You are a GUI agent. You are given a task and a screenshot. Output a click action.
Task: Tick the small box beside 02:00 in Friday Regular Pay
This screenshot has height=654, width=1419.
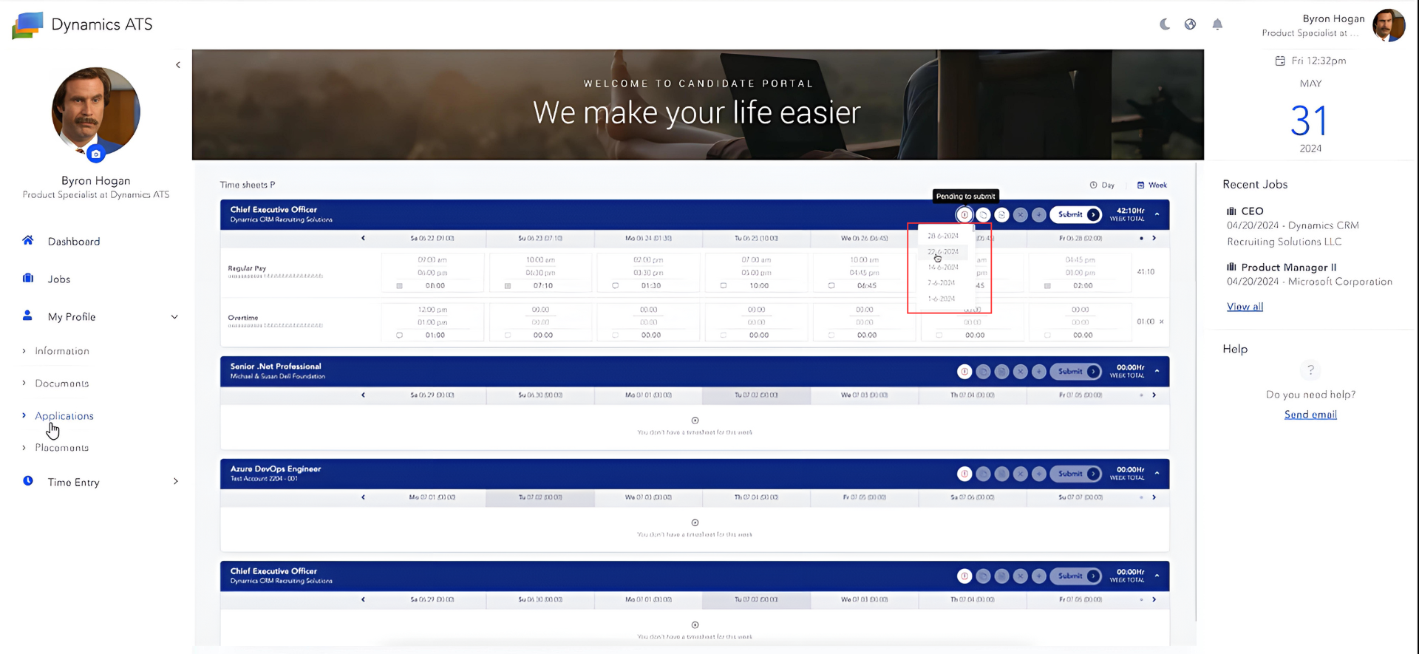(1047, 285)
